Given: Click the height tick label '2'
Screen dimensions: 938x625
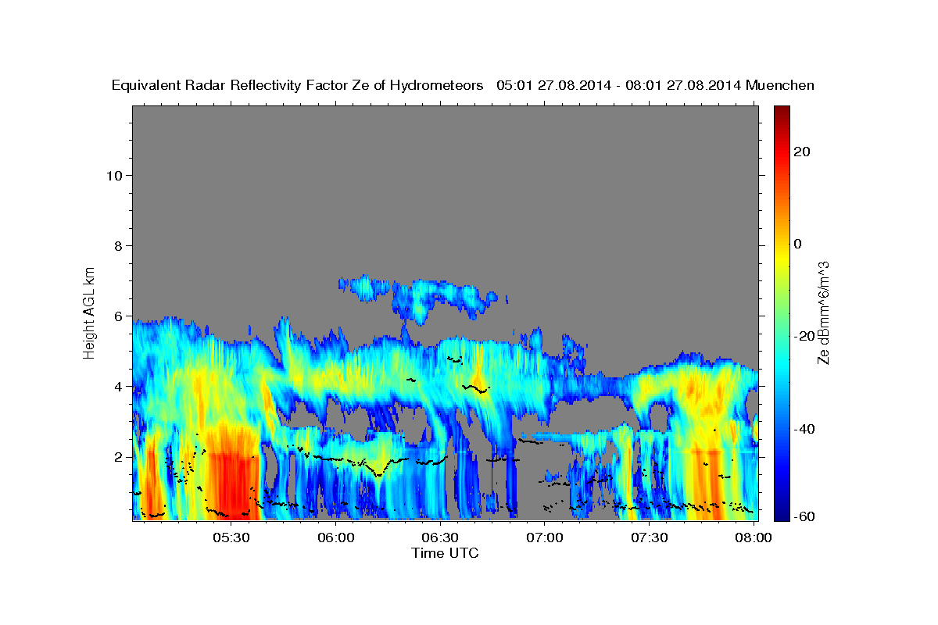Looking at the screenshot, I should click(118, 456).
